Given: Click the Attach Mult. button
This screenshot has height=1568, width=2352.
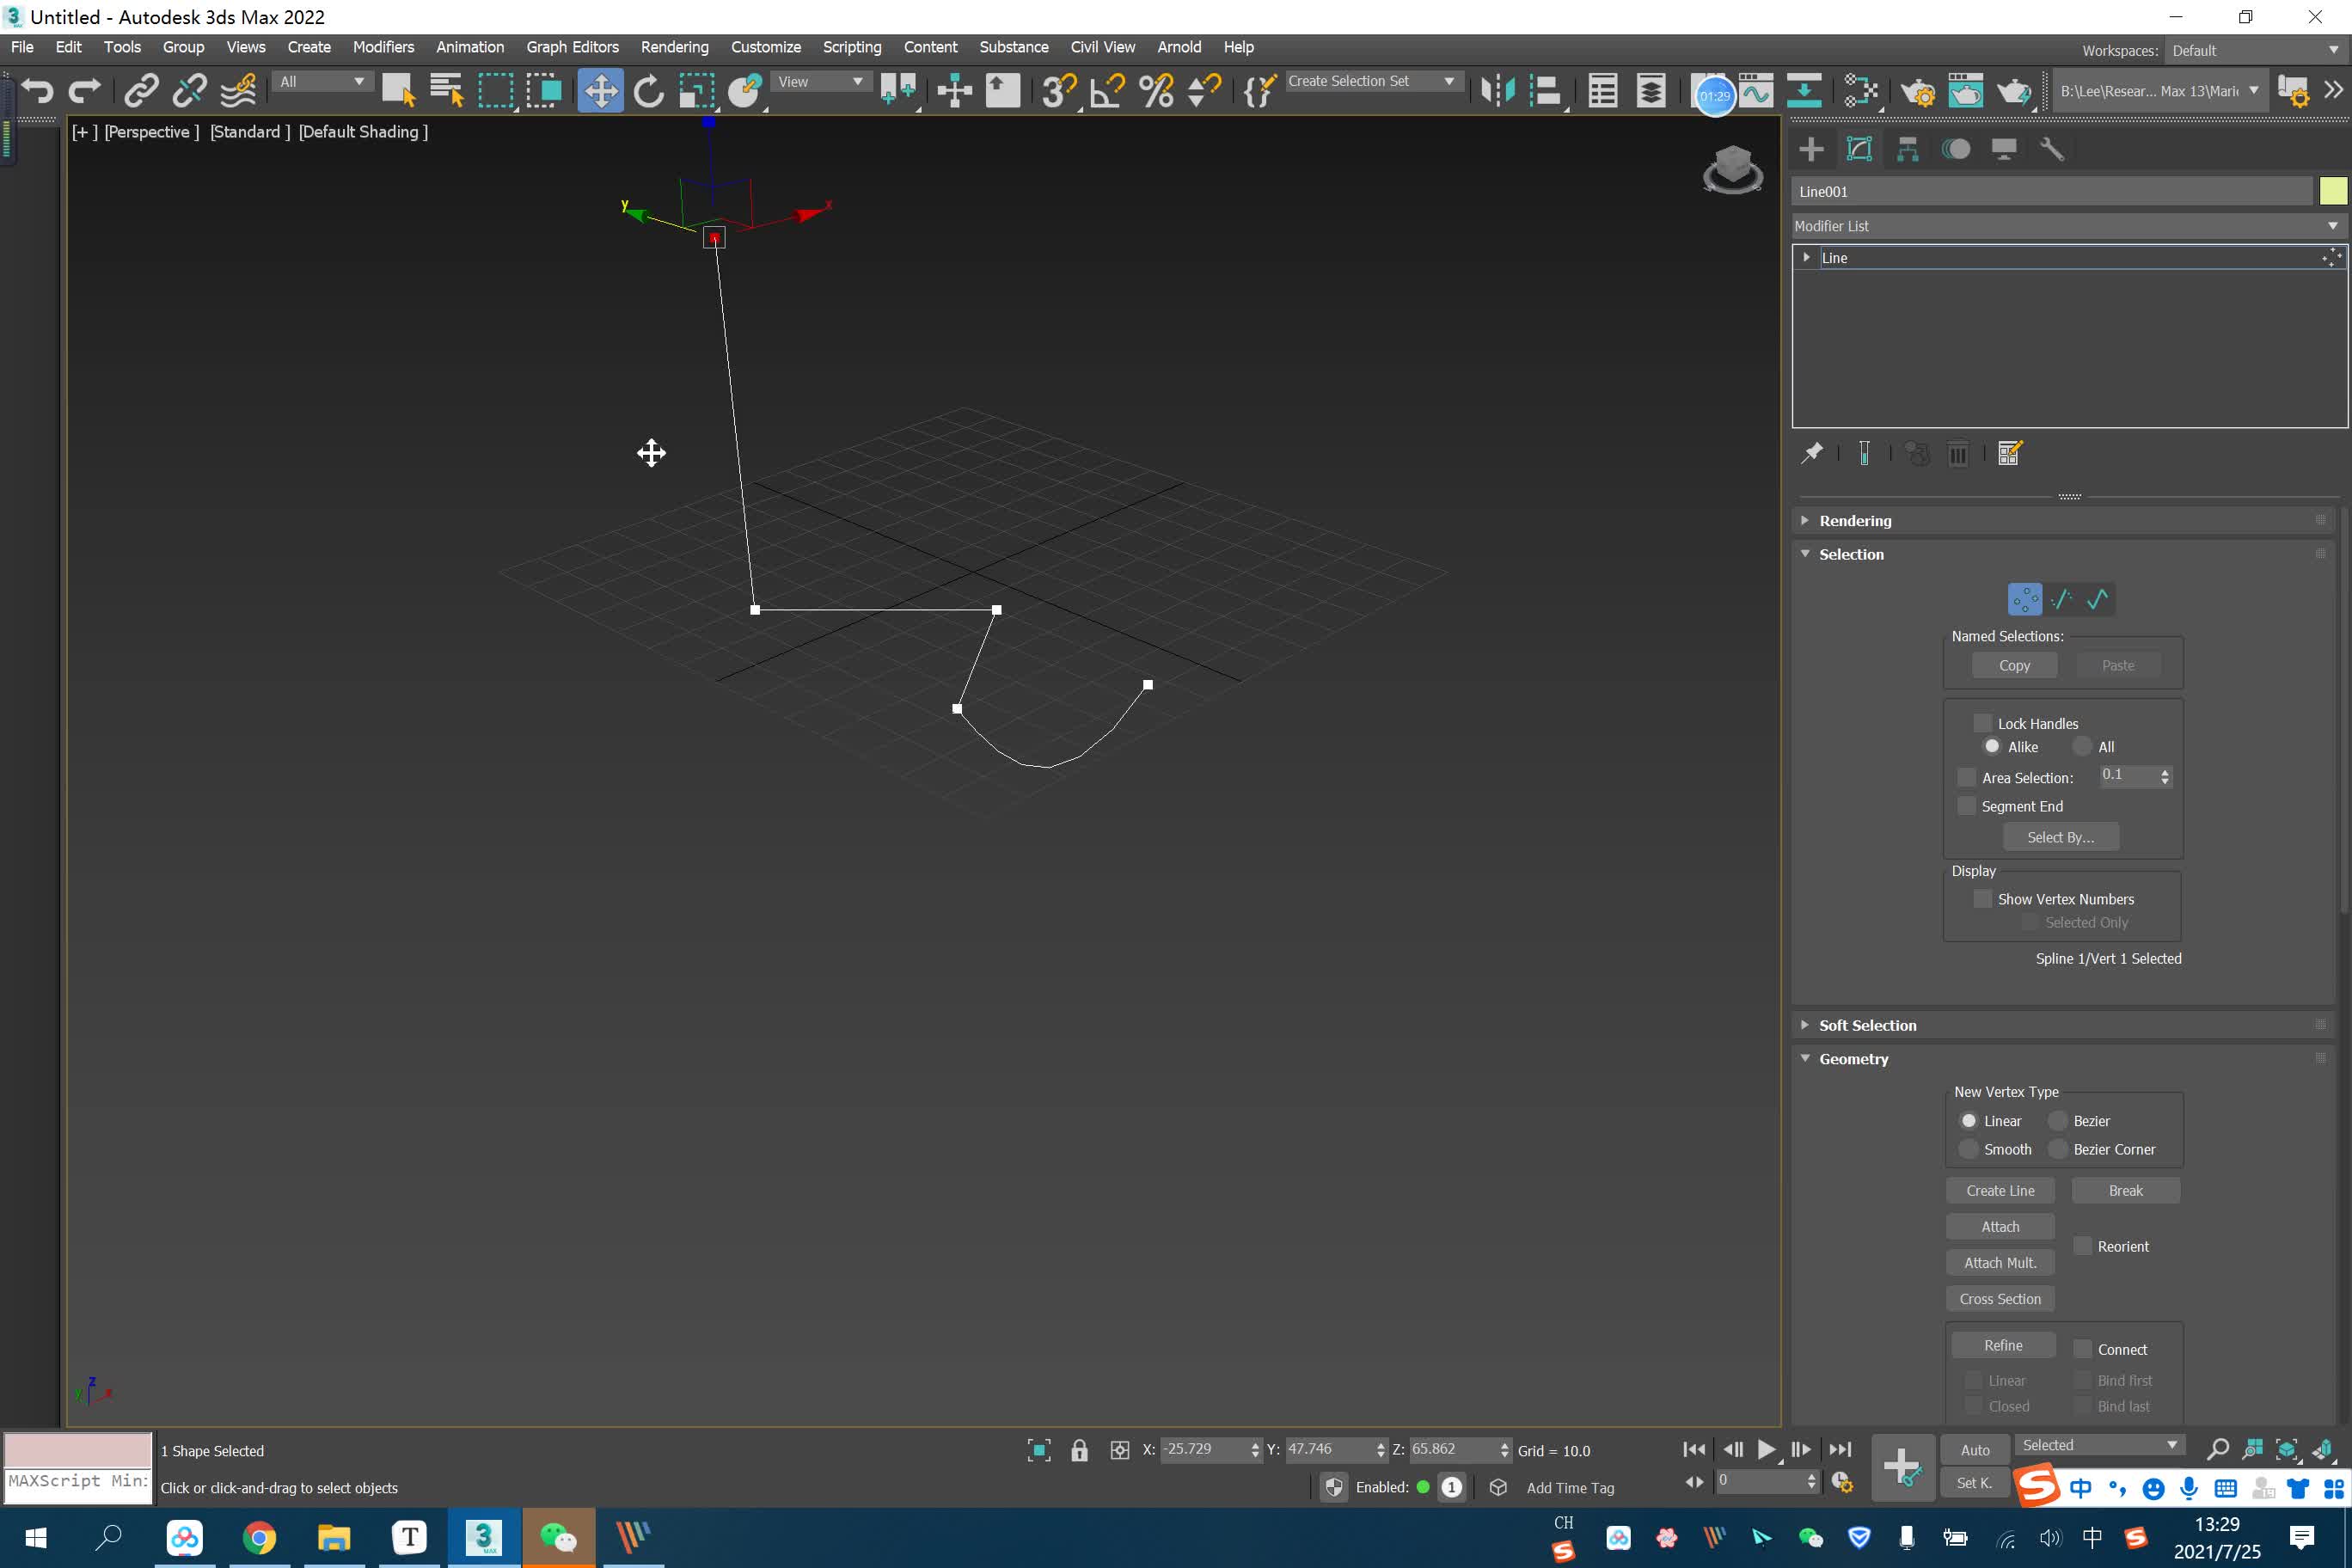Looking at the screenshot, I should (x=2000, y=1262).
